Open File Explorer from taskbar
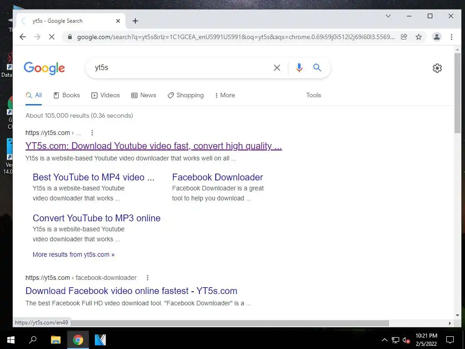 tap(55, 340)
